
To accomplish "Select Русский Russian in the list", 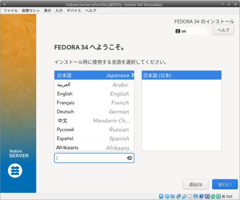I will click(x=94, y=130).
